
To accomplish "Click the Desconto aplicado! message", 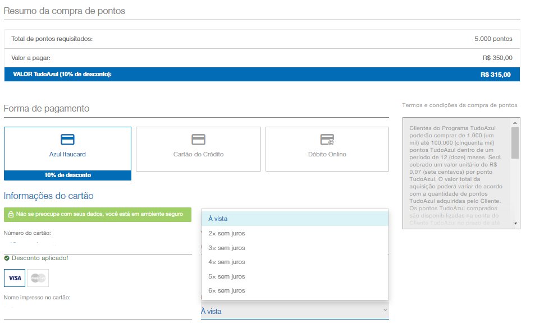I will coord(40,258).
